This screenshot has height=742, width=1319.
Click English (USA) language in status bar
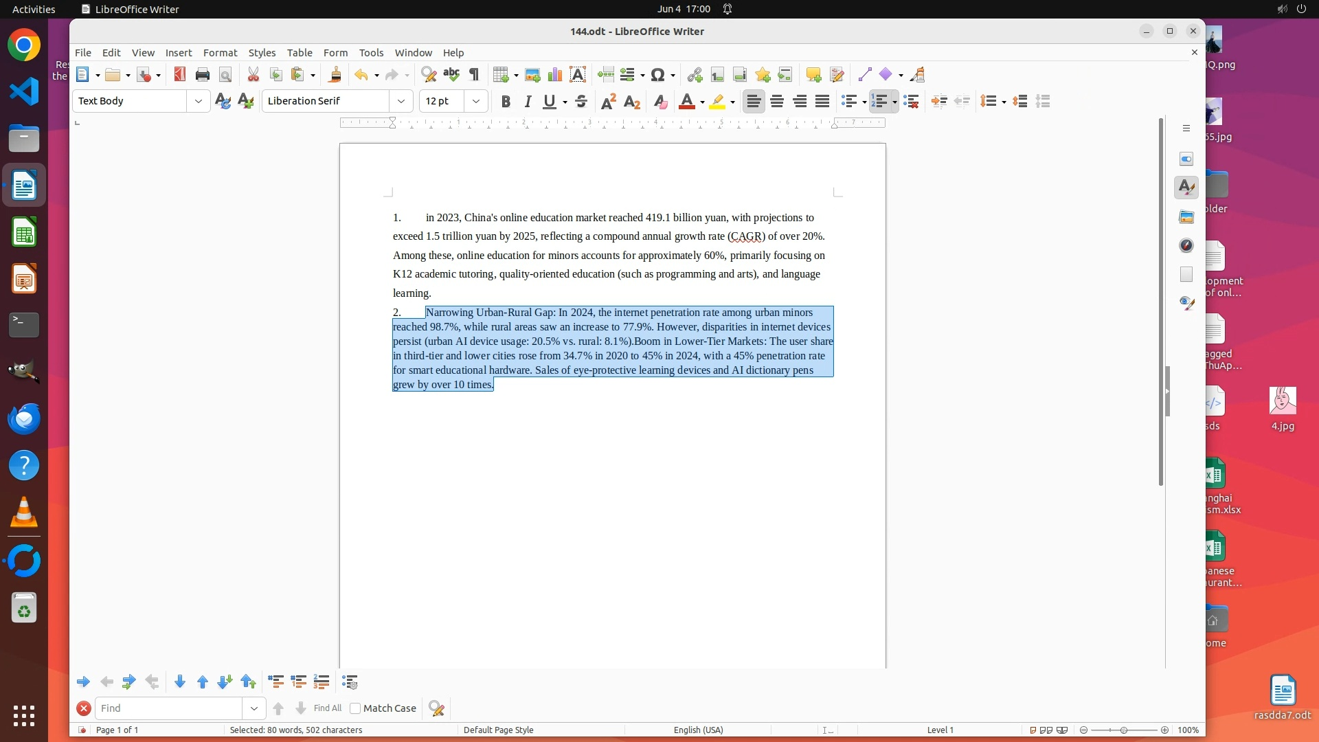point(698,730)
